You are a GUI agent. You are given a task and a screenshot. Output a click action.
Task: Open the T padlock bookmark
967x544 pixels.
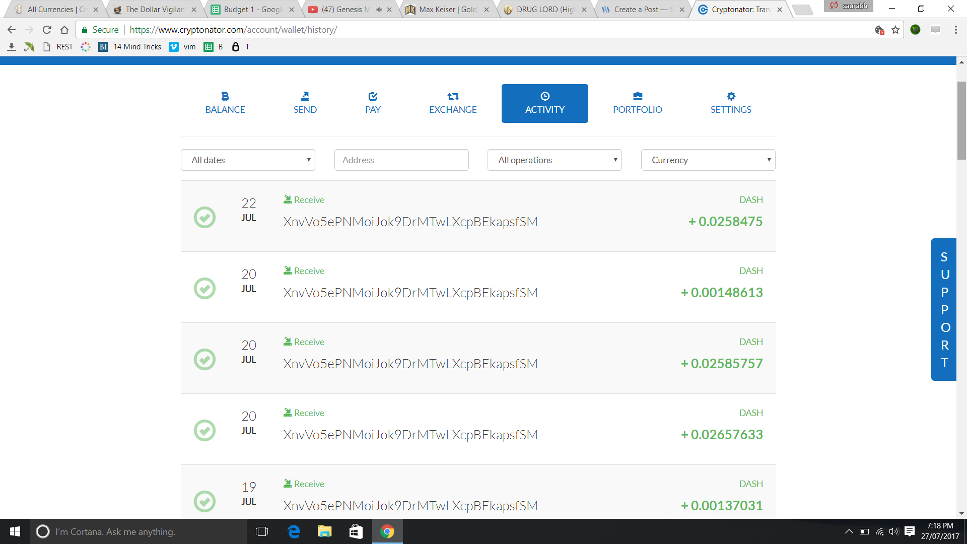(x=241, y=47)
